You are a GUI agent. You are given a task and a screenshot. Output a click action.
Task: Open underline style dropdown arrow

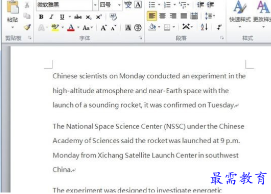(70, 17)
